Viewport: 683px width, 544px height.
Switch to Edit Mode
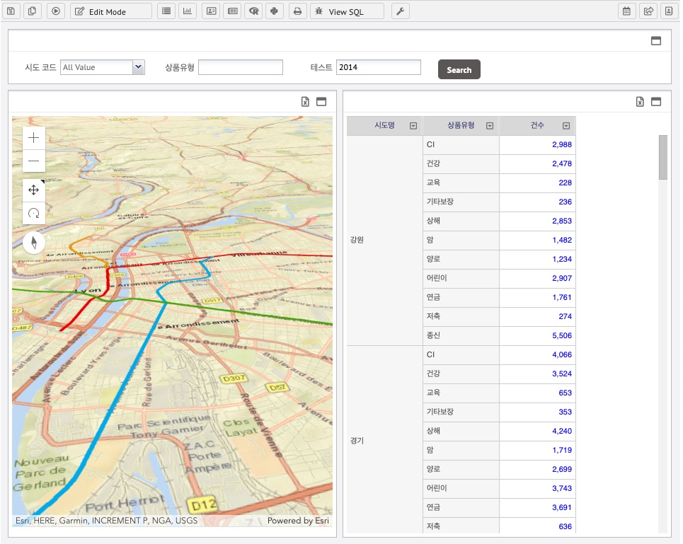[x=111, y=11]
